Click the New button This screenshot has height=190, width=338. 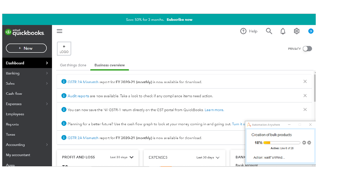click(x=26, y=48)
